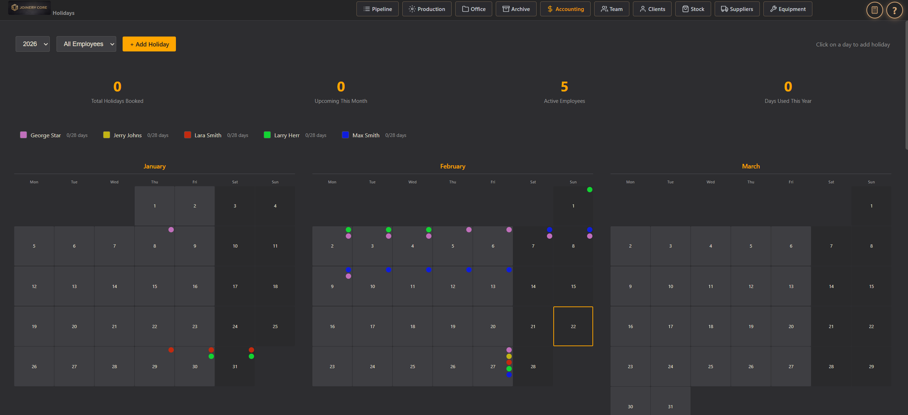Go to the Production section
Image resolution: width=908 pixels, height=415 pixels.
[x=427, y=9]
